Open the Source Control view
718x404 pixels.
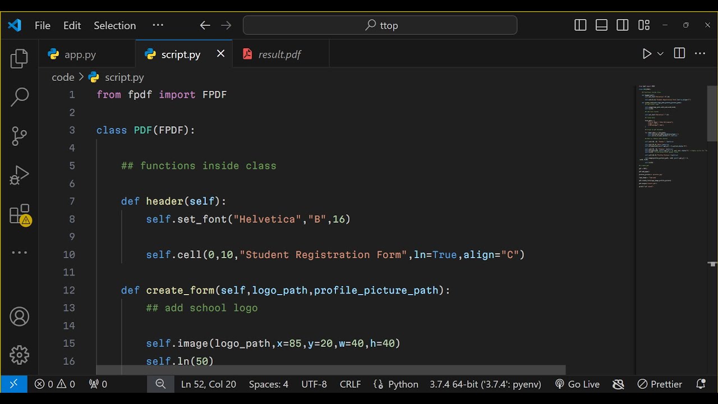19,136
